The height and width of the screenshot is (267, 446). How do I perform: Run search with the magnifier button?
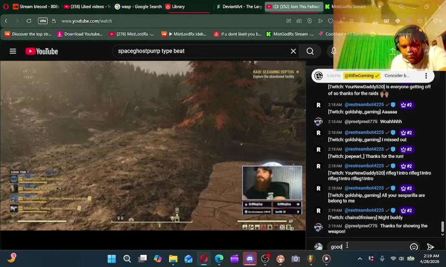coord(310,51)
